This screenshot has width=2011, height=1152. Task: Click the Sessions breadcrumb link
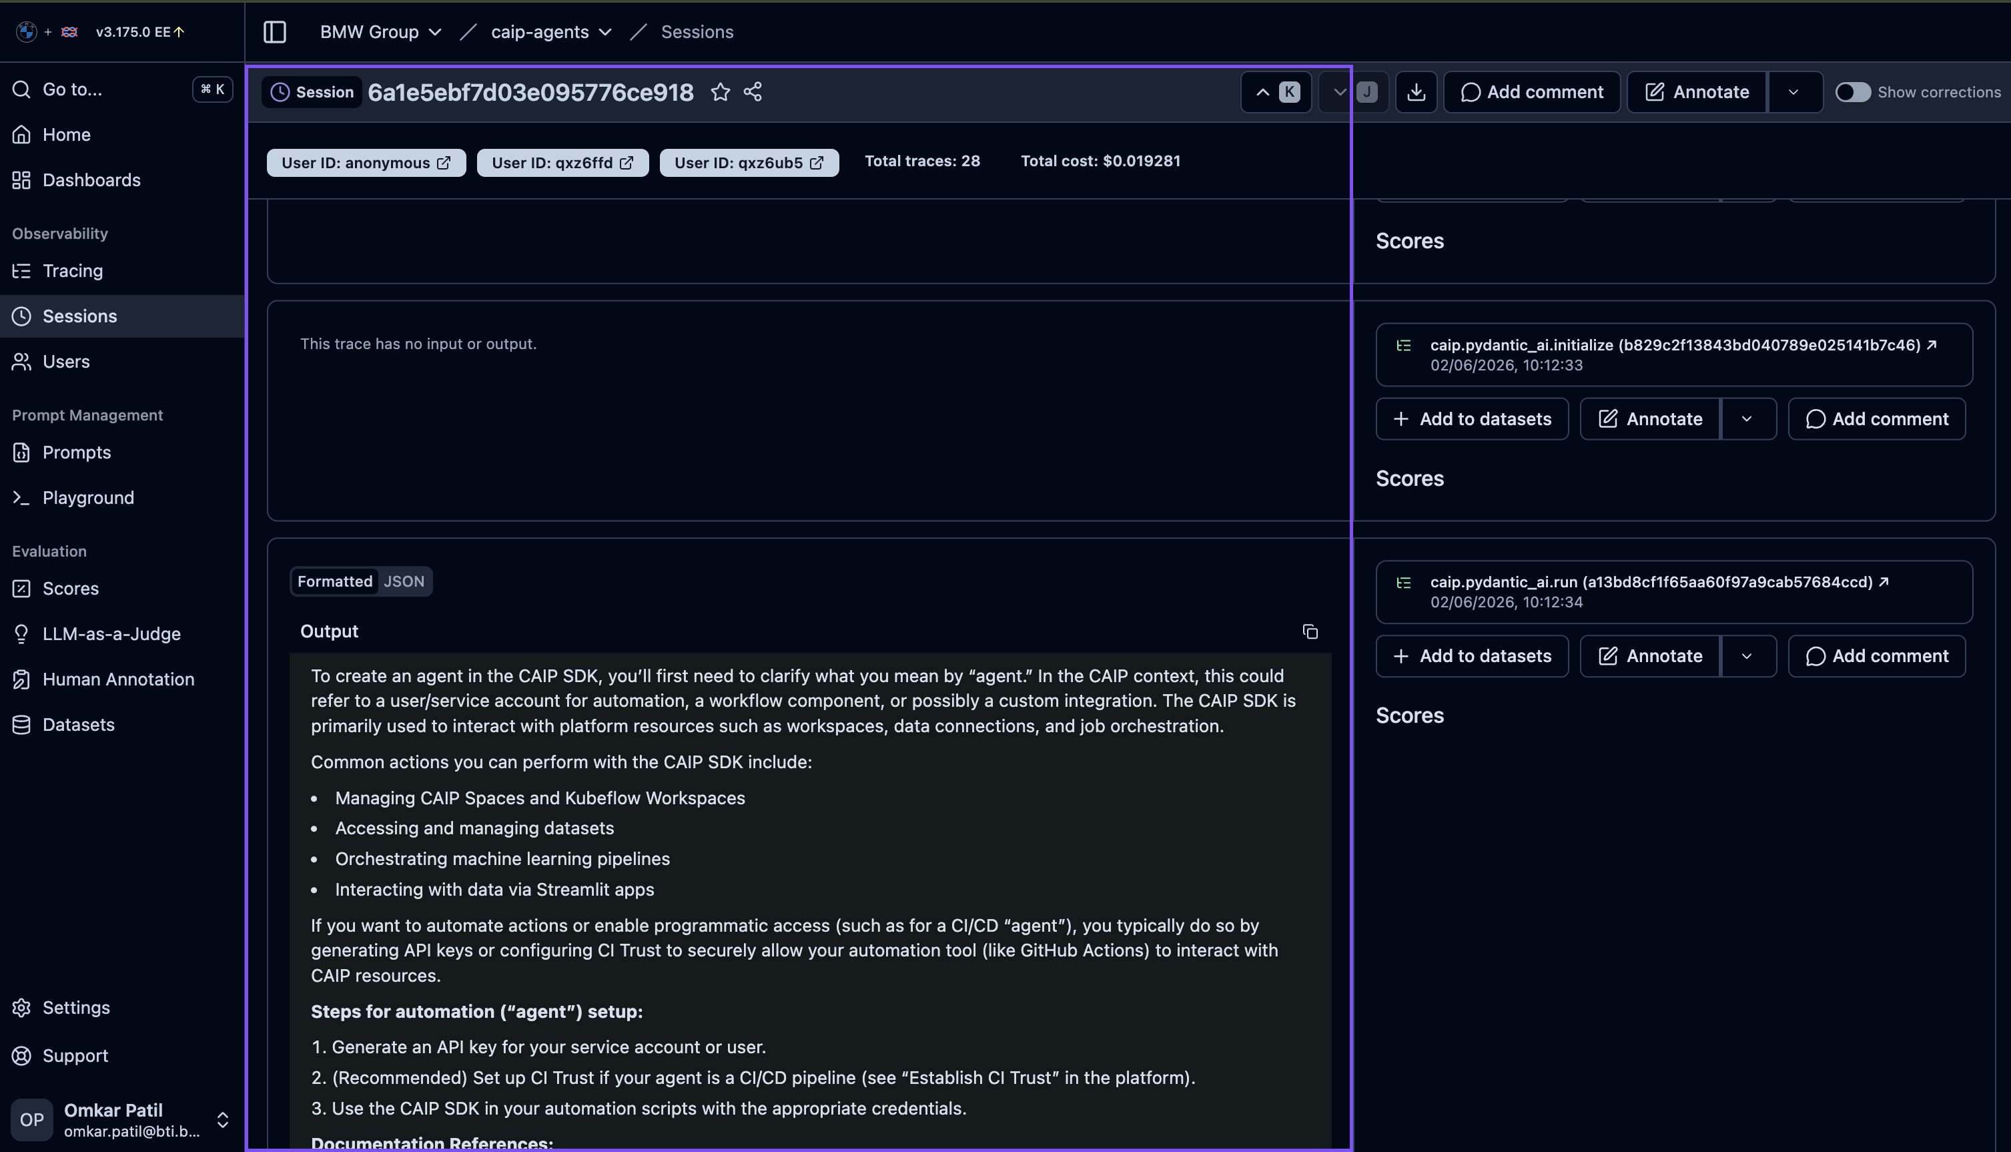(x=697, y=31)
